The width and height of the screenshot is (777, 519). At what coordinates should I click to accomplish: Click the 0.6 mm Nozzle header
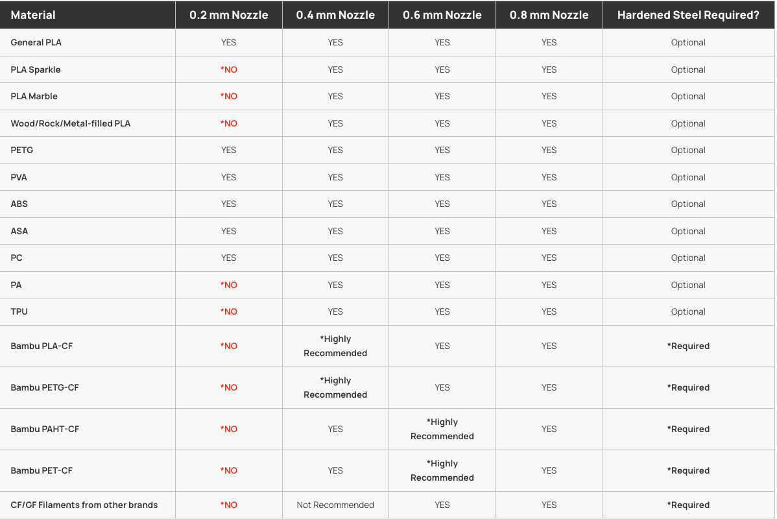(442, 15)
